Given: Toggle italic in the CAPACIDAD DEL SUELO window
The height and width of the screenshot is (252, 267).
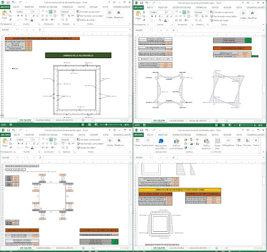Looking at the screenshot, I should pyautogui.click(x=156, y=16).
